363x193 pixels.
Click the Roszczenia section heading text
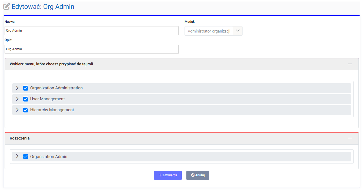click(x=20, y=138)
